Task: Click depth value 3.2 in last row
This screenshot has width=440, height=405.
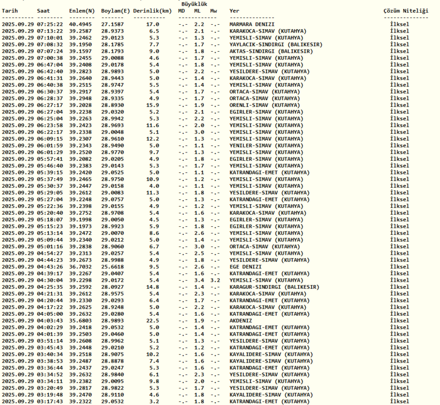Action: 154,402
